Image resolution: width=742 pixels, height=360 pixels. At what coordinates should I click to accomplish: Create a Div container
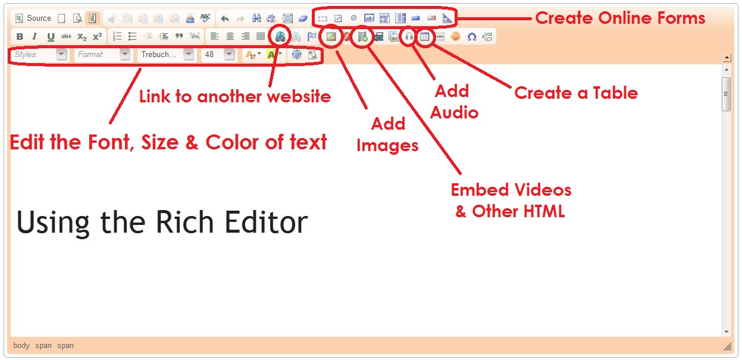(195, 36)
